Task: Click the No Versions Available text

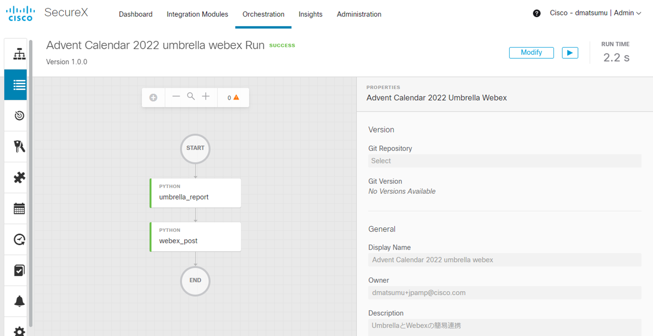Action: coord(402,191)
